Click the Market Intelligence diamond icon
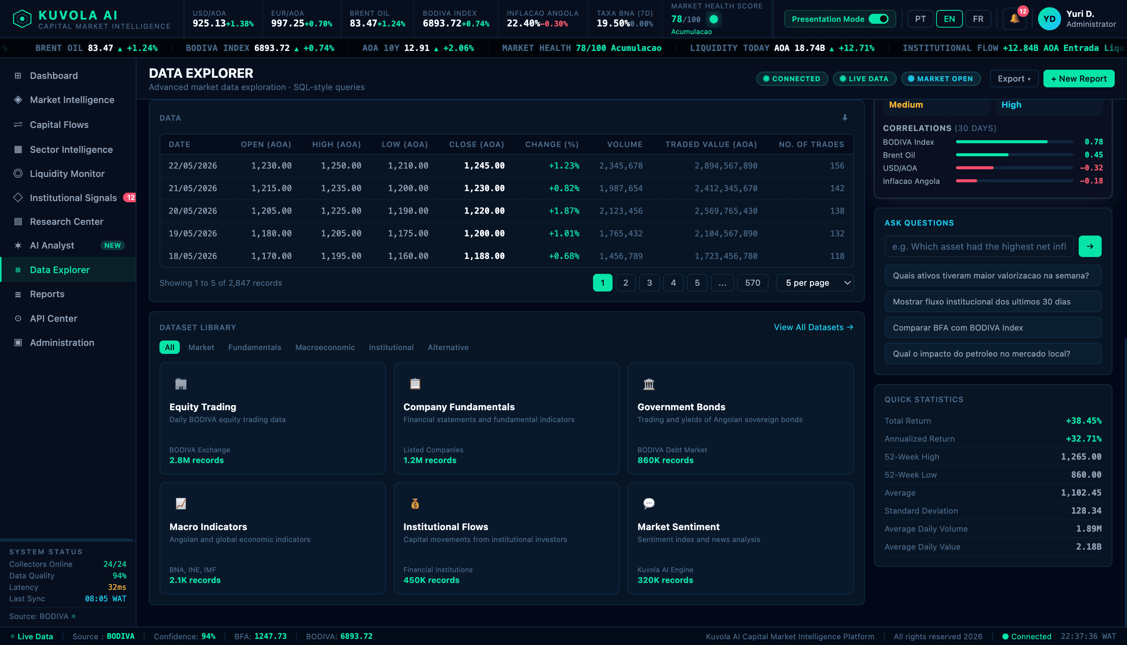Screen dimensions: 1127x645 pos(18,100)
